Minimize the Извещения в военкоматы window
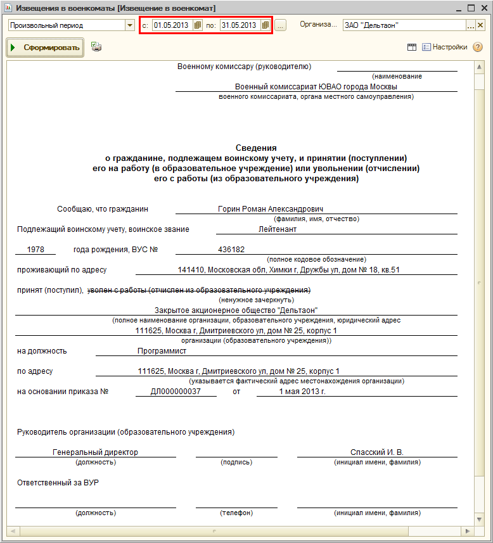This screenshot has height=543, width=493. [x=459, y=8]
